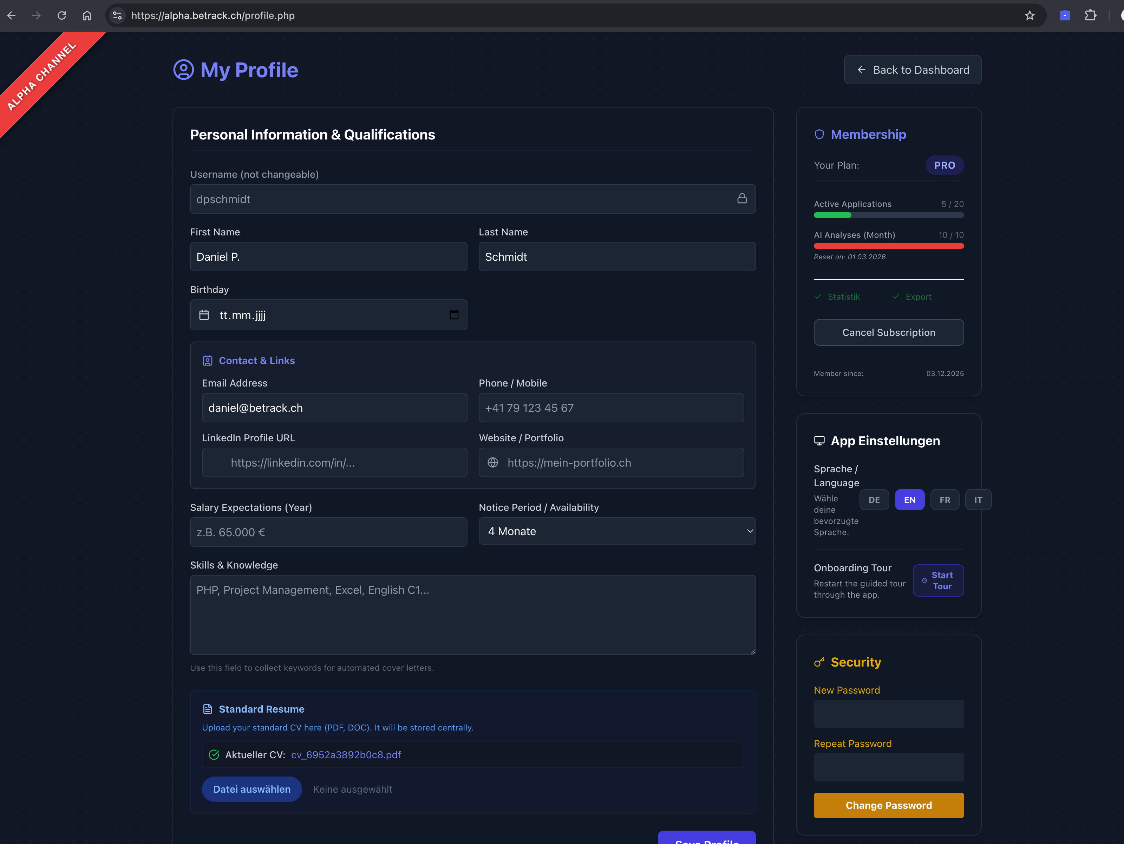
Task: Click the site info icon in address bar
Action: pyautogui.click(x=117, y=15)
